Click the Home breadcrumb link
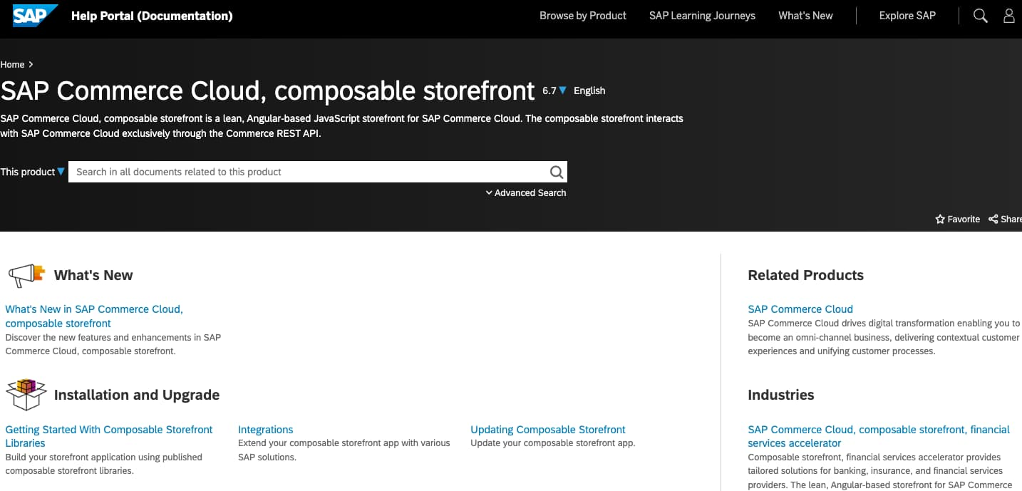 point(13,64)
